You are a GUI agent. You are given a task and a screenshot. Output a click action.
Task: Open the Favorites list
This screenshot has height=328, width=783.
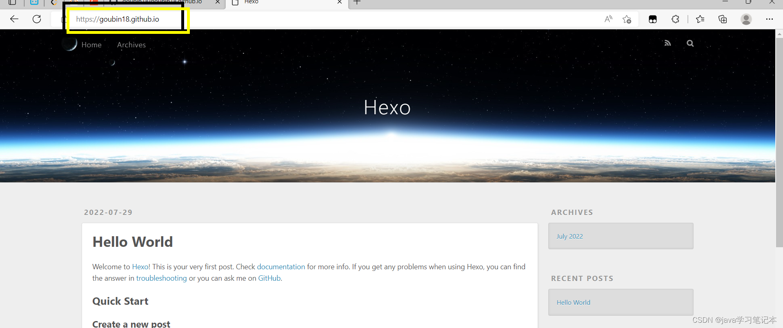point(700,19)
